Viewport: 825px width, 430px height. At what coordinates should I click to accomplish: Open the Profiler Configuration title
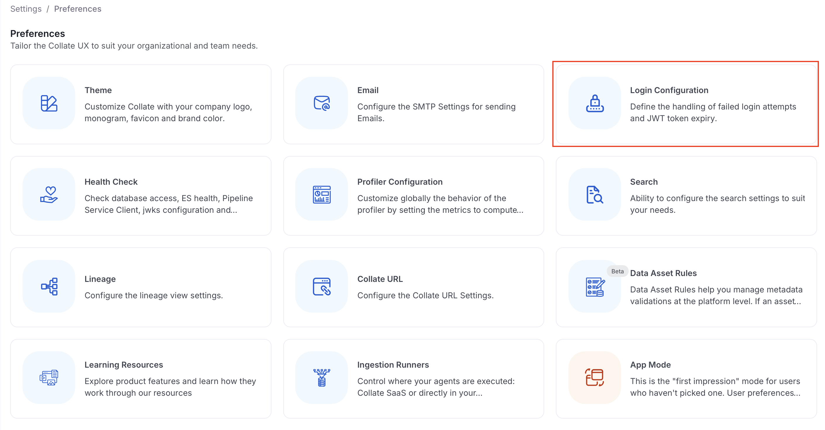click(x=400, y=182)
